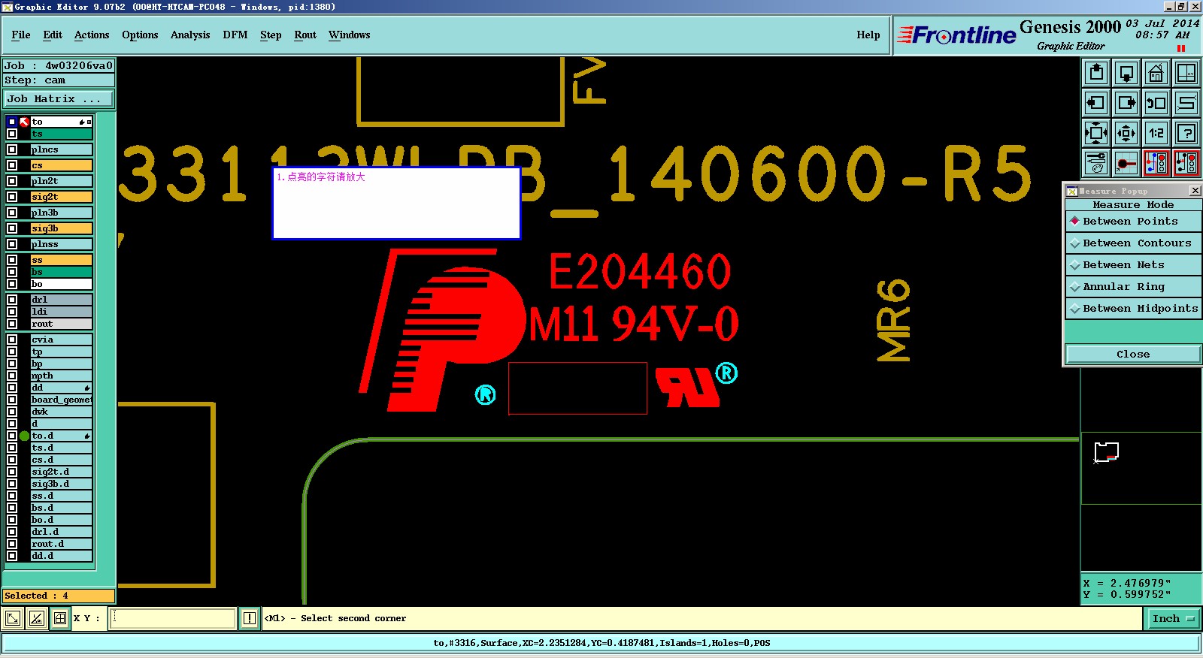
Task: Click the red arrow icon on layer to
Action: 24,122
